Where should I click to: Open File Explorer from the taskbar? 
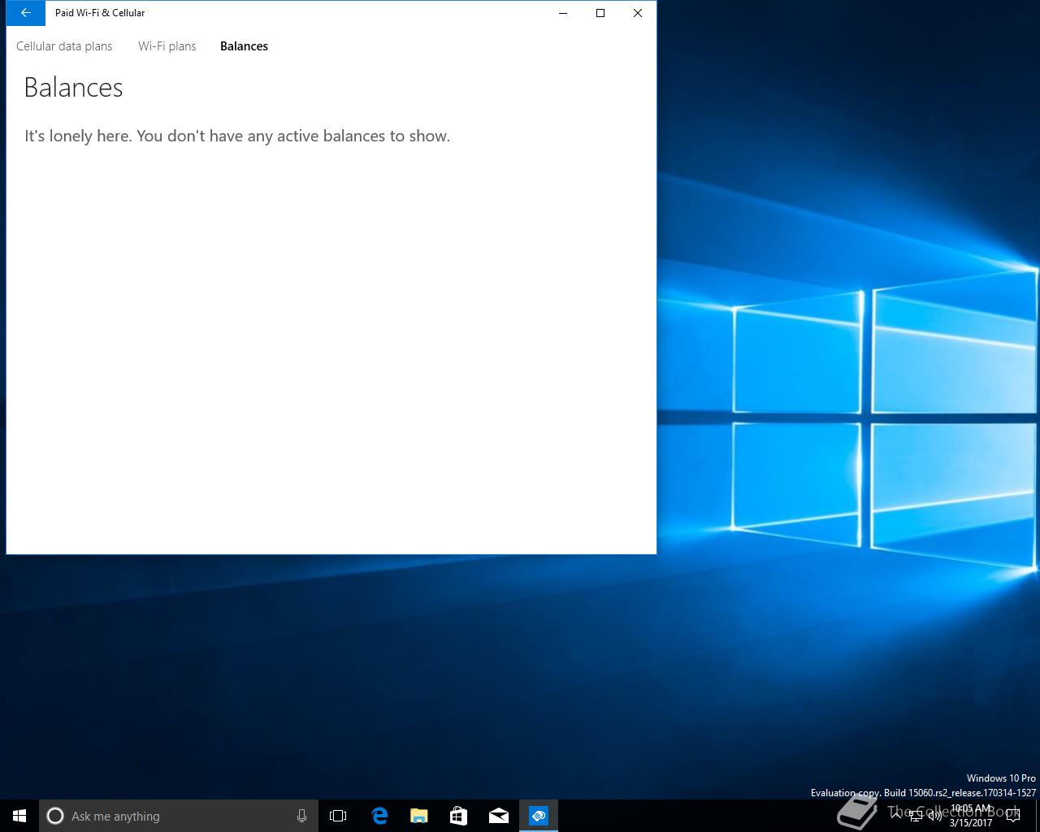coord(418,816)
